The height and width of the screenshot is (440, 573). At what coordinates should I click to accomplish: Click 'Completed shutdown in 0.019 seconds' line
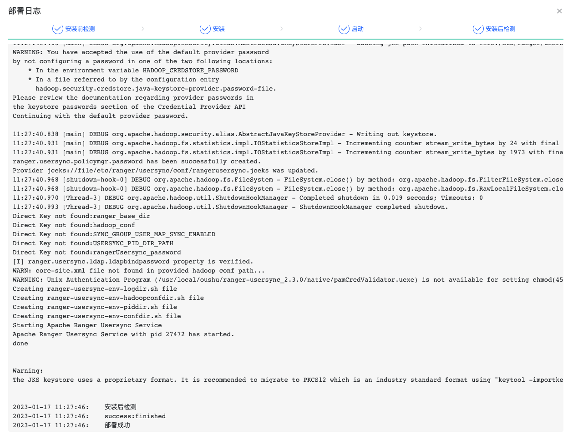tap(248, 198)
